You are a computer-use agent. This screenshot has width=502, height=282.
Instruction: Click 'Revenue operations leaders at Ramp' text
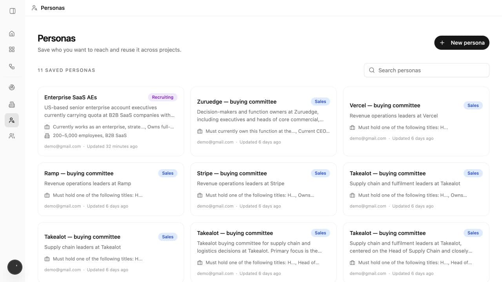[88, 183]
